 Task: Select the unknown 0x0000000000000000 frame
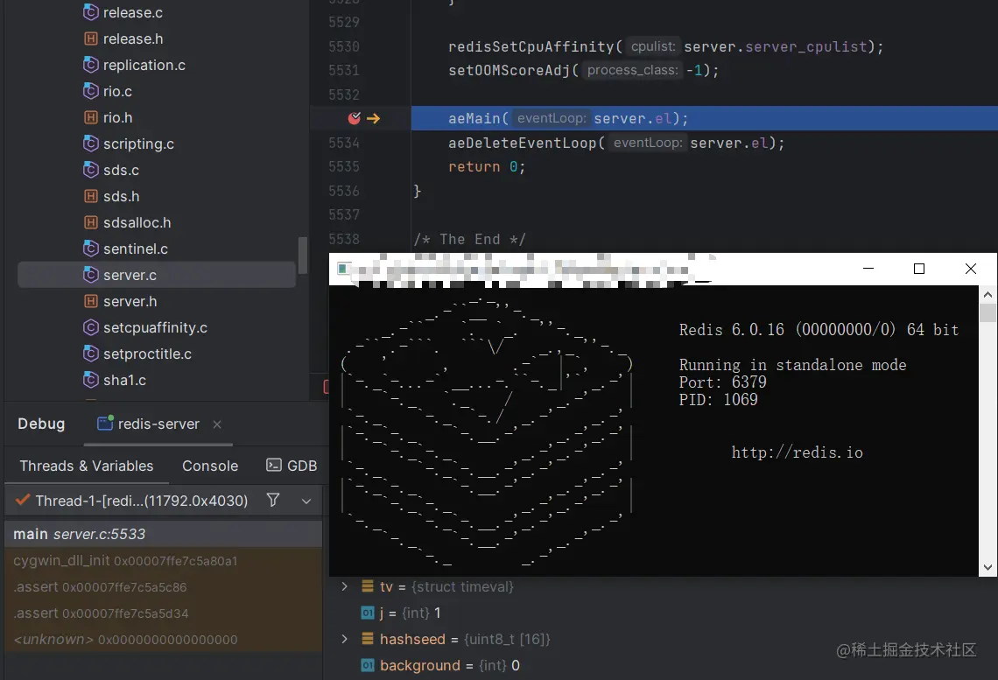click(x=164, y=639)
